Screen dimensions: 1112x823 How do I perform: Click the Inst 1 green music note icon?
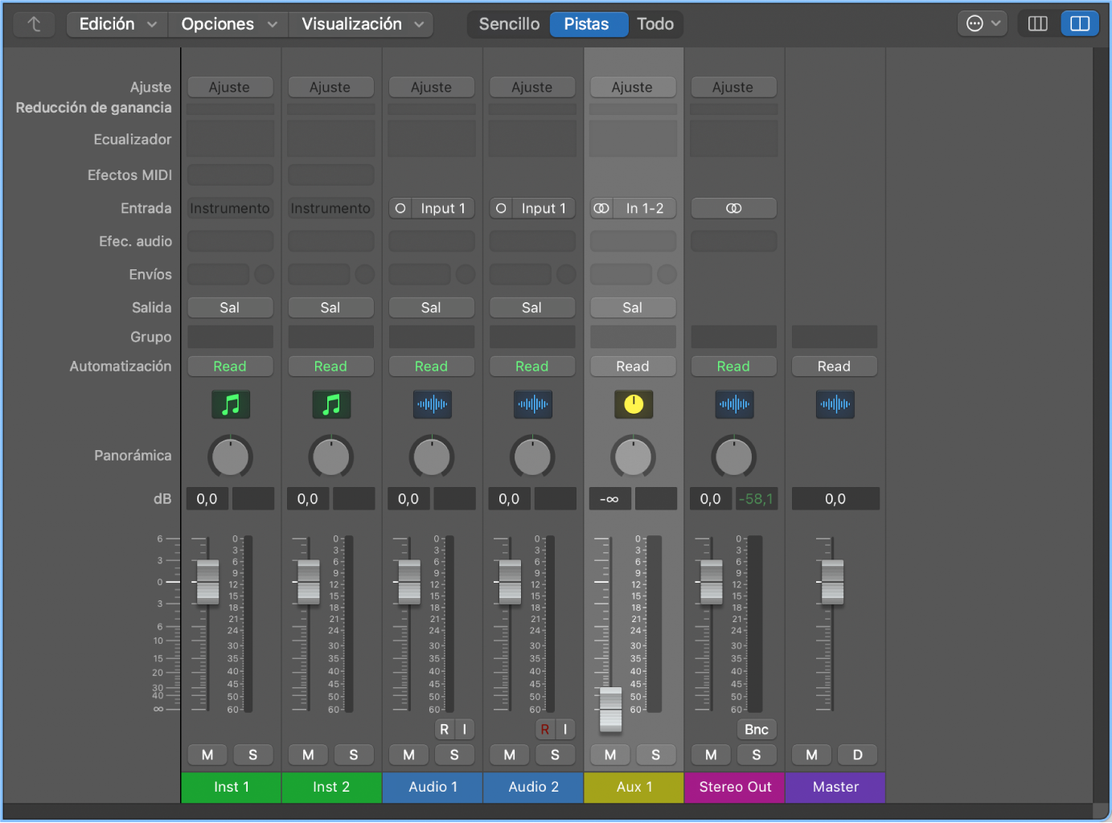click(x=230, y=404)
